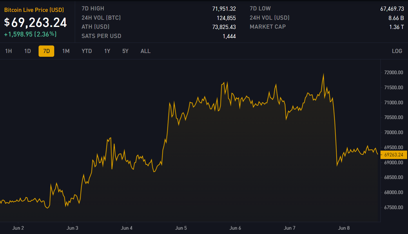The width and height of the screenshot is (408, 234).
Task: Select the 1Y time range
Action: pyautogui.click(x=107, y=51)
